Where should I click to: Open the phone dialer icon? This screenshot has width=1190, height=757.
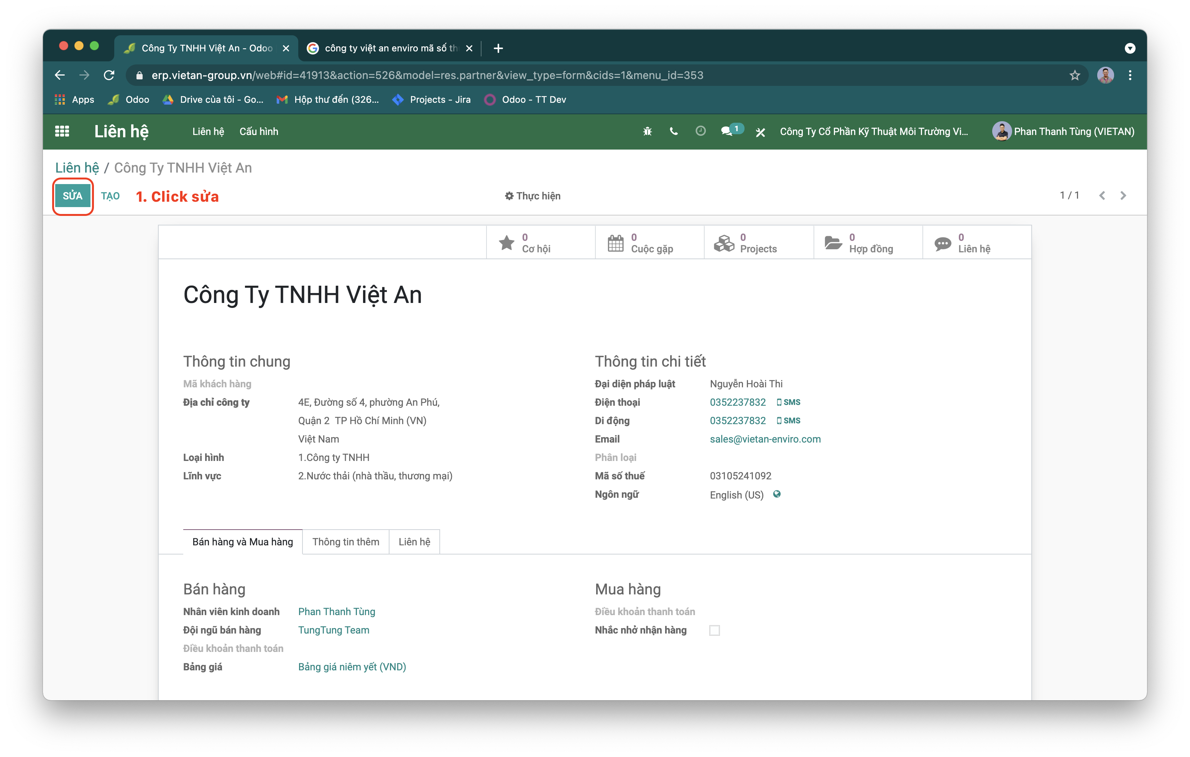click(674, 132)
